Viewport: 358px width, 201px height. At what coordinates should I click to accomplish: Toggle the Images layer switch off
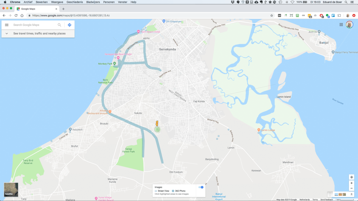click(x=201, y=187)
